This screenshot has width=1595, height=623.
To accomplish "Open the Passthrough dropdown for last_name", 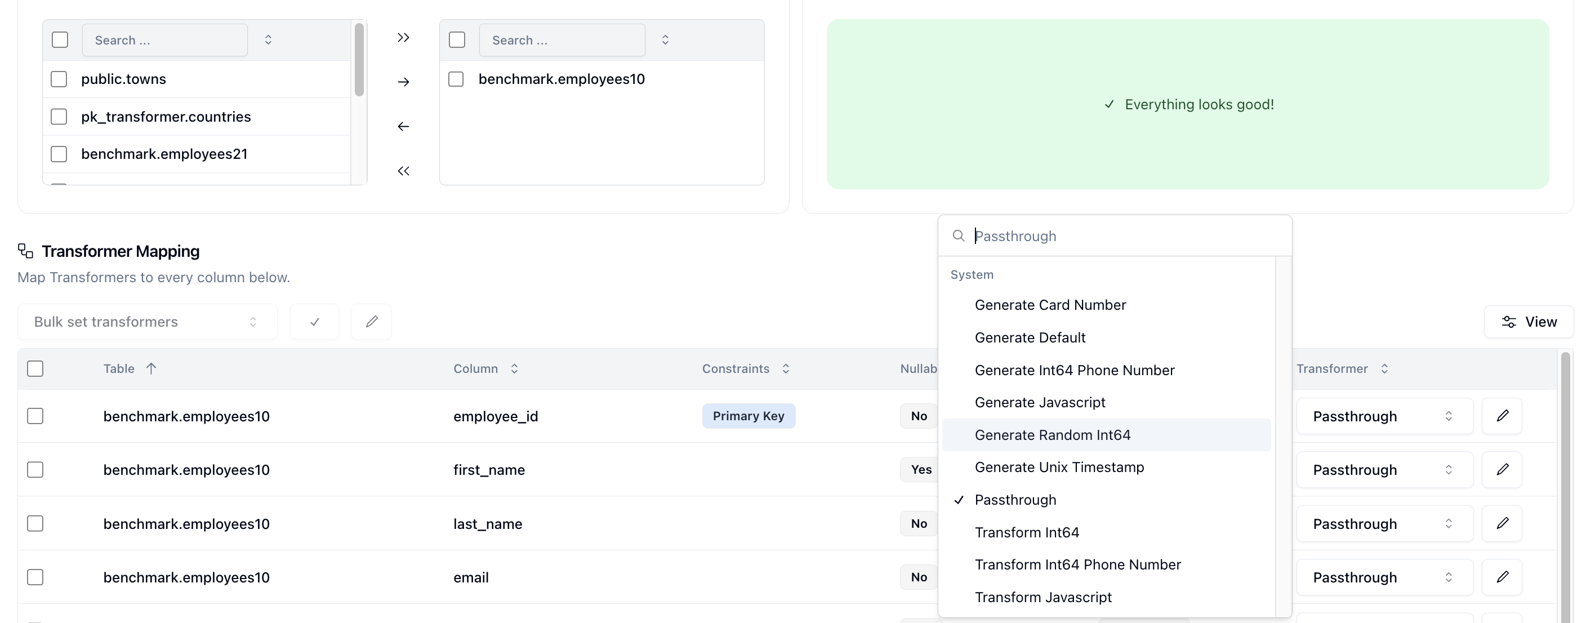I will (1384, 523).
